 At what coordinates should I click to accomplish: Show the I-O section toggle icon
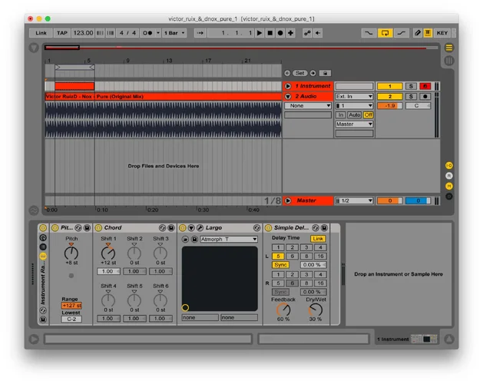click(449, 165)
